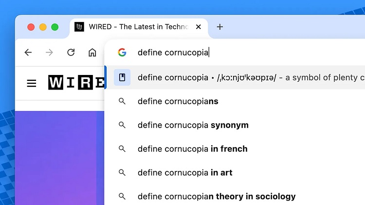This screenshot has width=365, height=205.
Task: Close the WIRED tab
Action: [x=199, y=27]
